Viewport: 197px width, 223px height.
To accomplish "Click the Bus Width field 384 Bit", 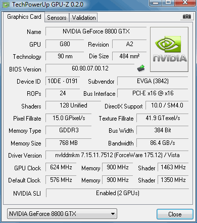I will [163, 130].
